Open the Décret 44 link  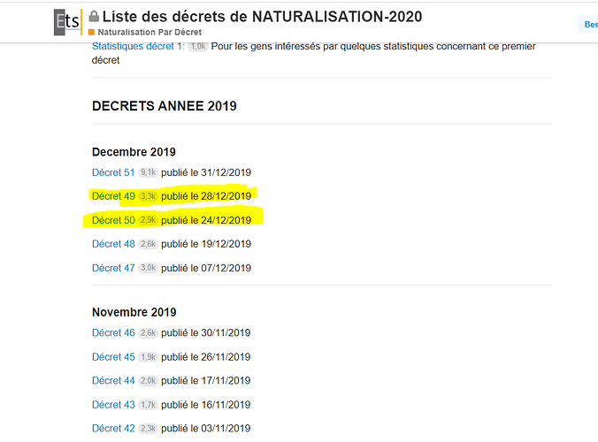(x=113, y=381)
